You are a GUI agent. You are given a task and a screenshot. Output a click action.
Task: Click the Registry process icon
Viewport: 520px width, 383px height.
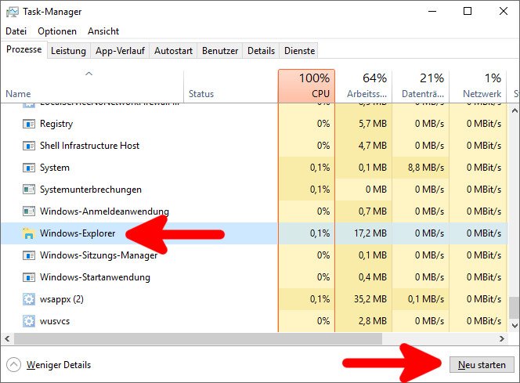tap(29, 124)
